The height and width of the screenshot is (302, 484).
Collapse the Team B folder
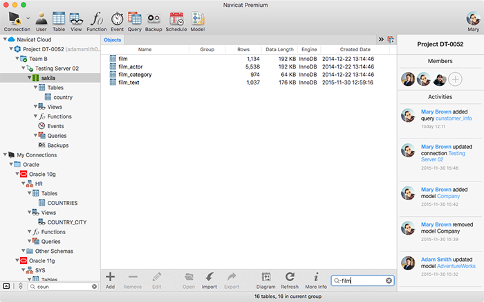coord(17,58)
